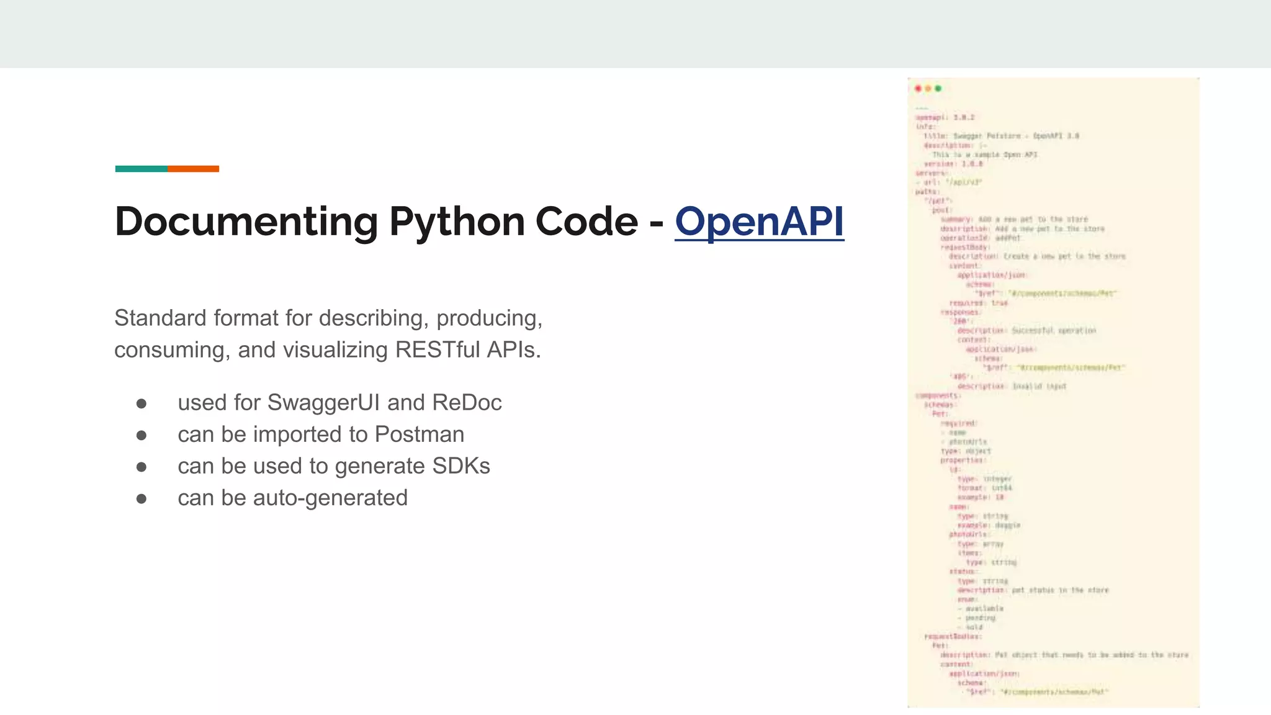Click the red dot in code window
This screenshot has width=1271, height=715.
pyautogui.click(x=918, y=89)
